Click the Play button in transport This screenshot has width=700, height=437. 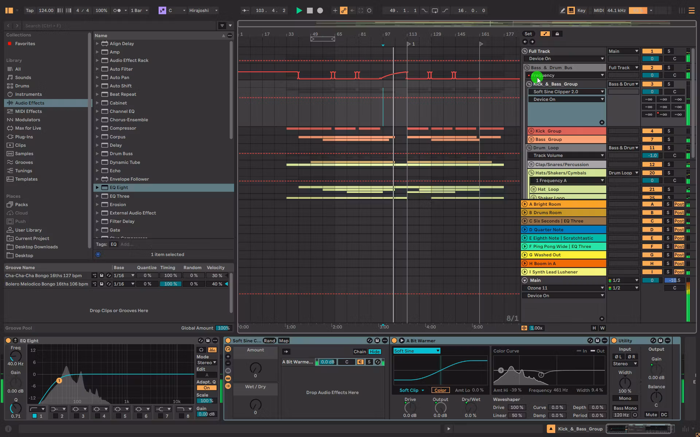(299, 11)
